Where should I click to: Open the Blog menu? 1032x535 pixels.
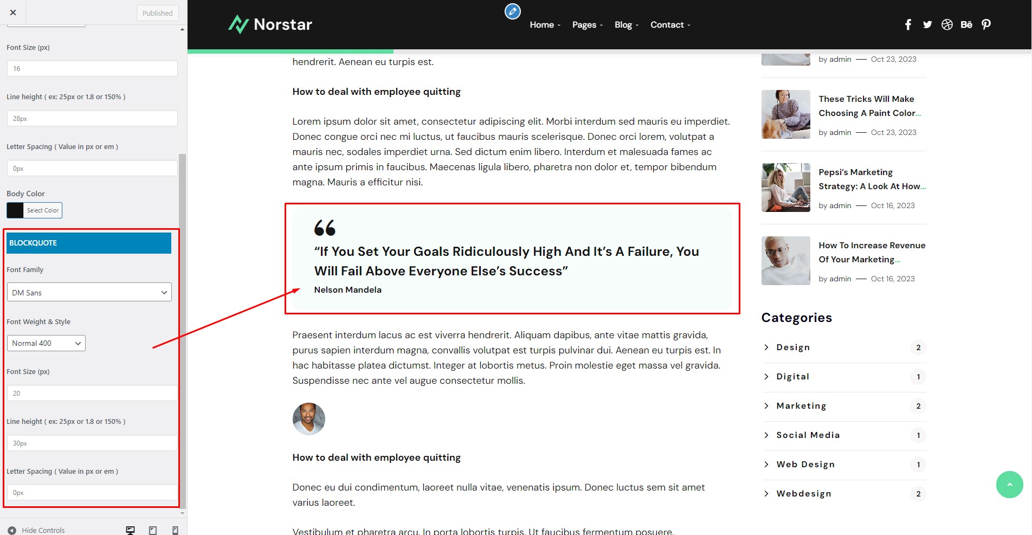[x=627, y=25]
